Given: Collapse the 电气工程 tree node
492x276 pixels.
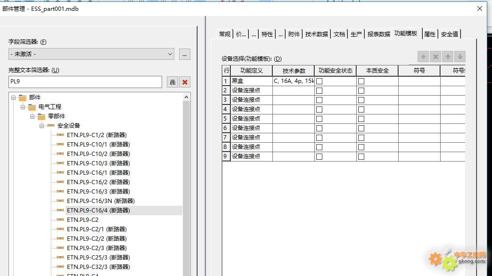Looking at the screenshot, I should tap(23, 107).
